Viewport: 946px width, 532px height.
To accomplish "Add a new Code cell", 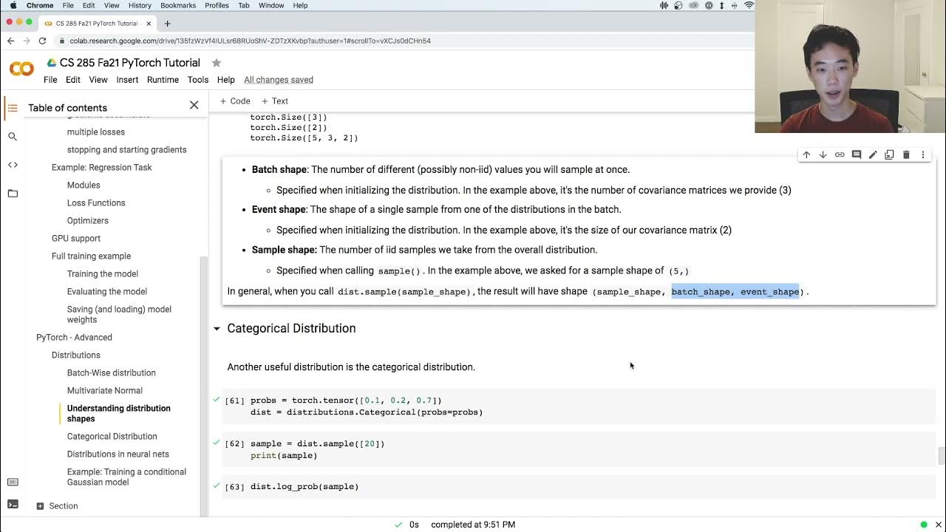I will tap(235, 101).
